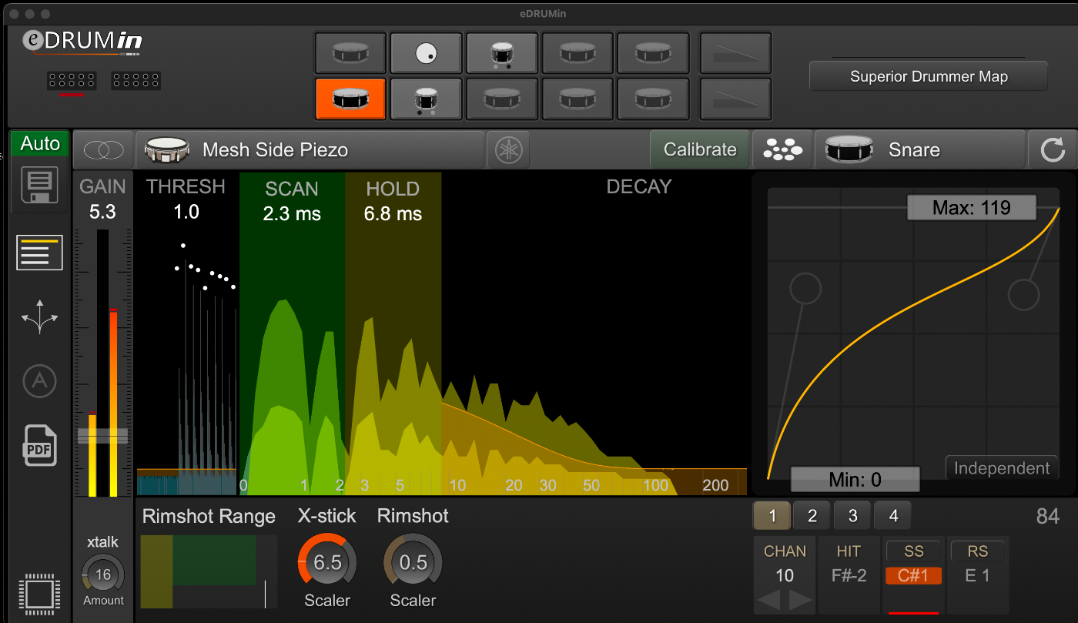Image resolution: width=1078 pixels, height=623 pixels.
Task: Open the PDF manual icon
Action: point(39,445)
